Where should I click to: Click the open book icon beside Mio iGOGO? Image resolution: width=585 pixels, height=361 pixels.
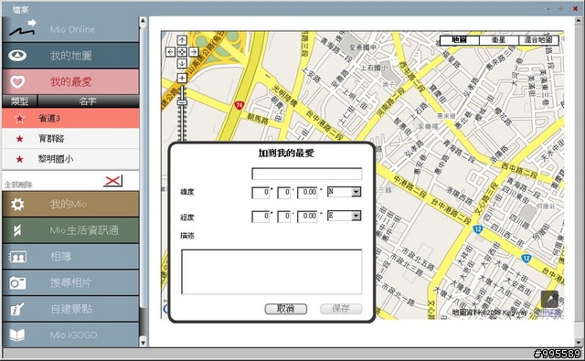coord(17,334)
